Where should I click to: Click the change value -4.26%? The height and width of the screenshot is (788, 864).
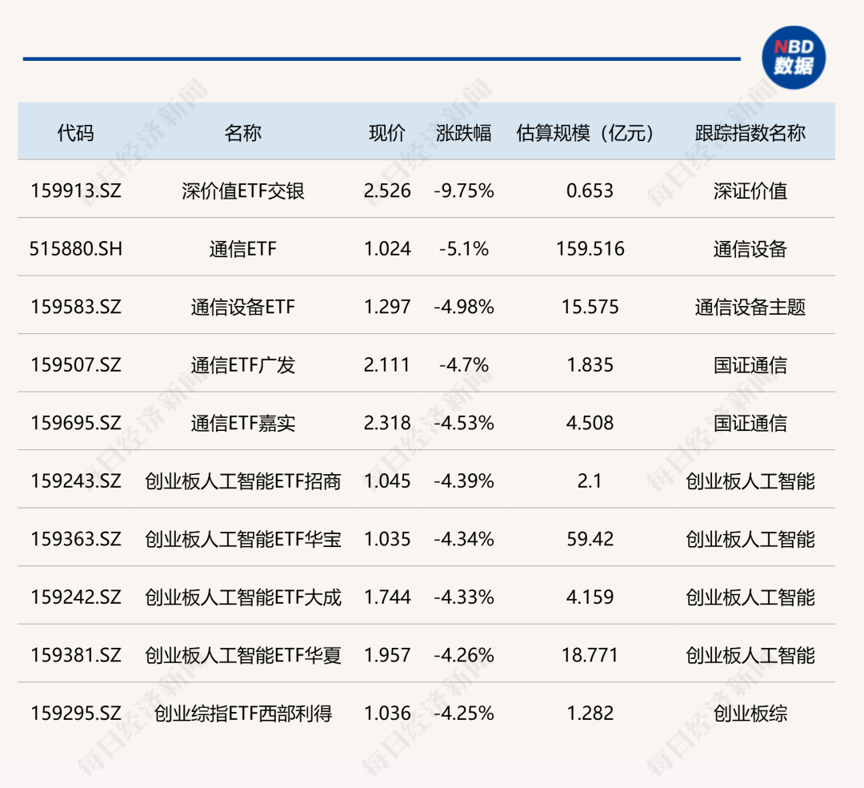point(463,655)
